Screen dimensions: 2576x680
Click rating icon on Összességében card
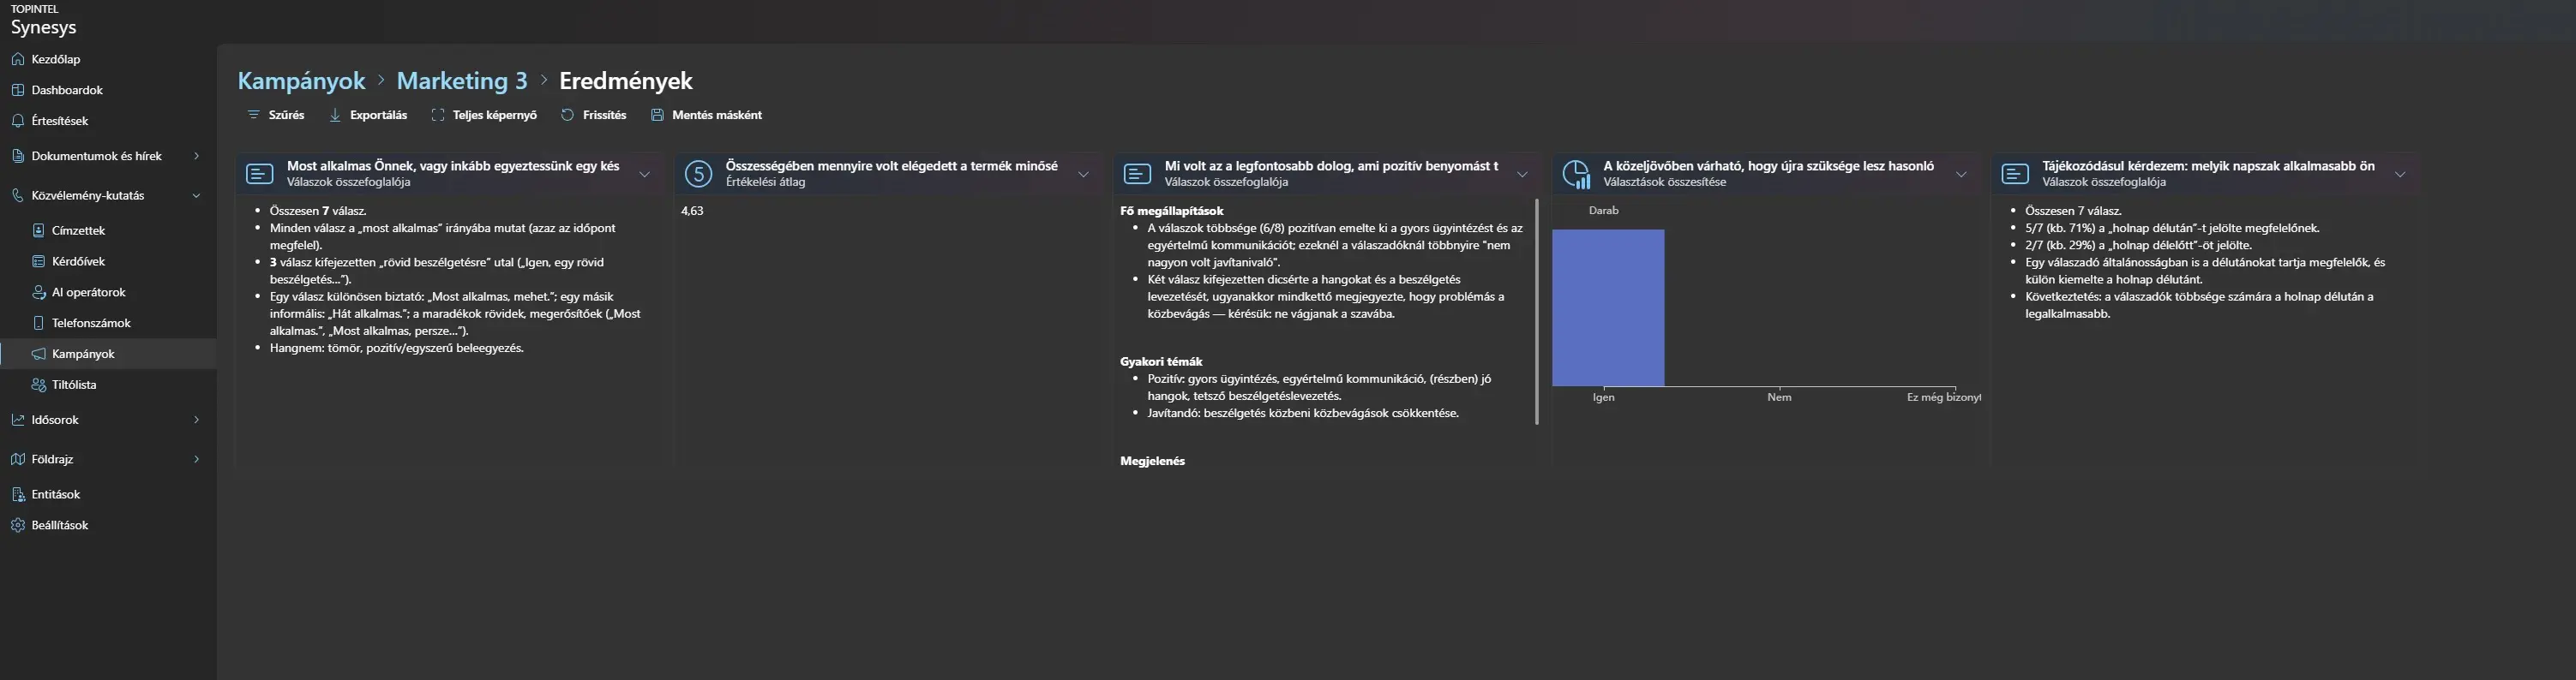[x=698, y=174]
